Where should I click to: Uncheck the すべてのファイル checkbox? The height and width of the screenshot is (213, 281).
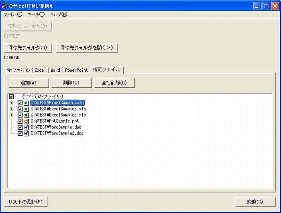click(11, 97)
